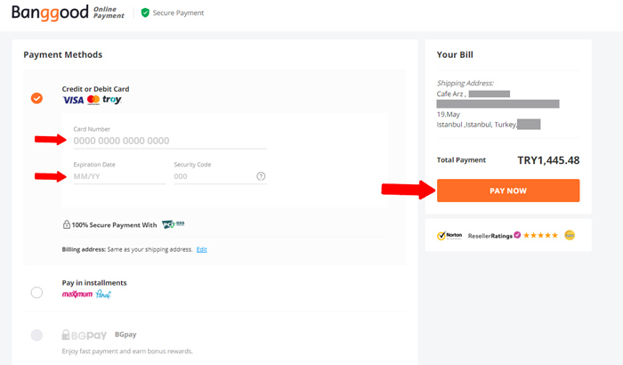Click the BGpay logo

tap(85, 335)
